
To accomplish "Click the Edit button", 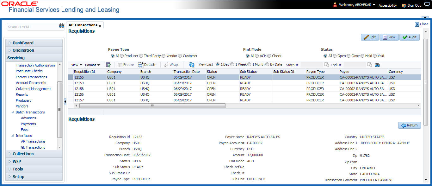I will pos(370,37).
